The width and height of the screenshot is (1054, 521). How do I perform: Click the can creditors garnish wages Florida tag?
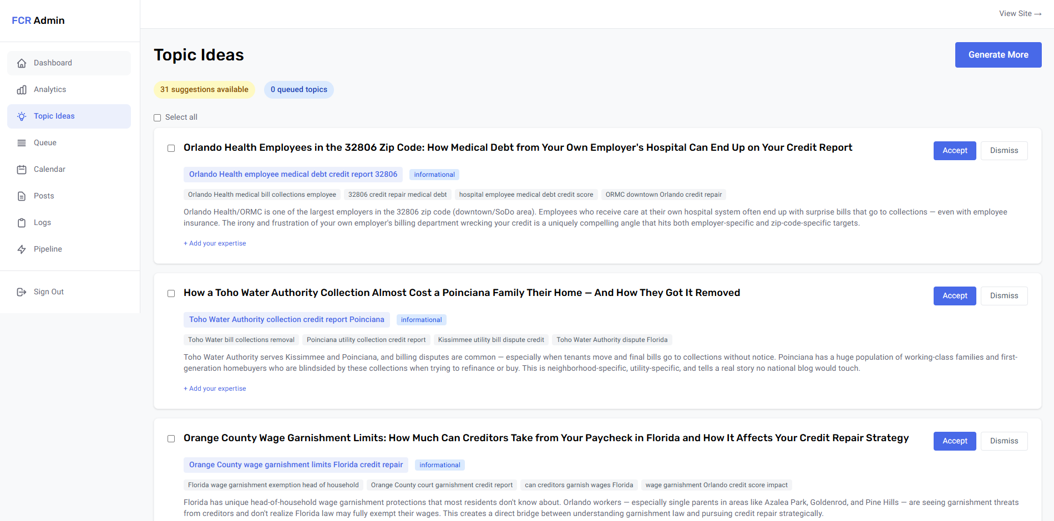pyautogui.click(x=579, y=485)
